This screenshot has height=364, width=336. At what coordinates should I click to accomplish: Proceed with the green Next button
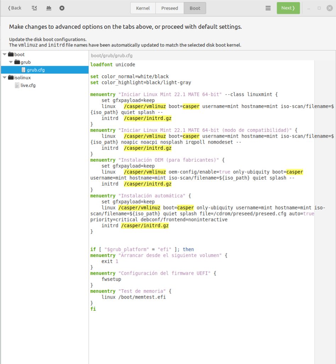pos(288,8)
